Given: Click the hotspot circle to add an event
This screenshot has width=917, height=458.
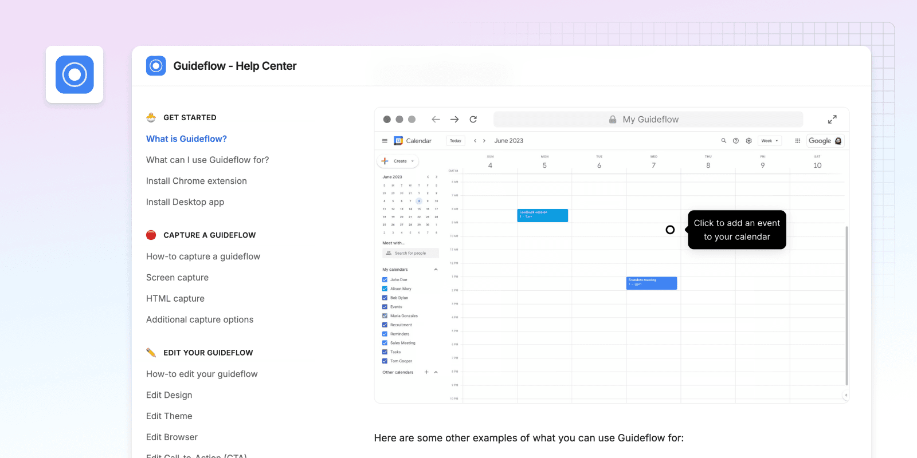Looking at the screenshot, I should click(670, 230).
